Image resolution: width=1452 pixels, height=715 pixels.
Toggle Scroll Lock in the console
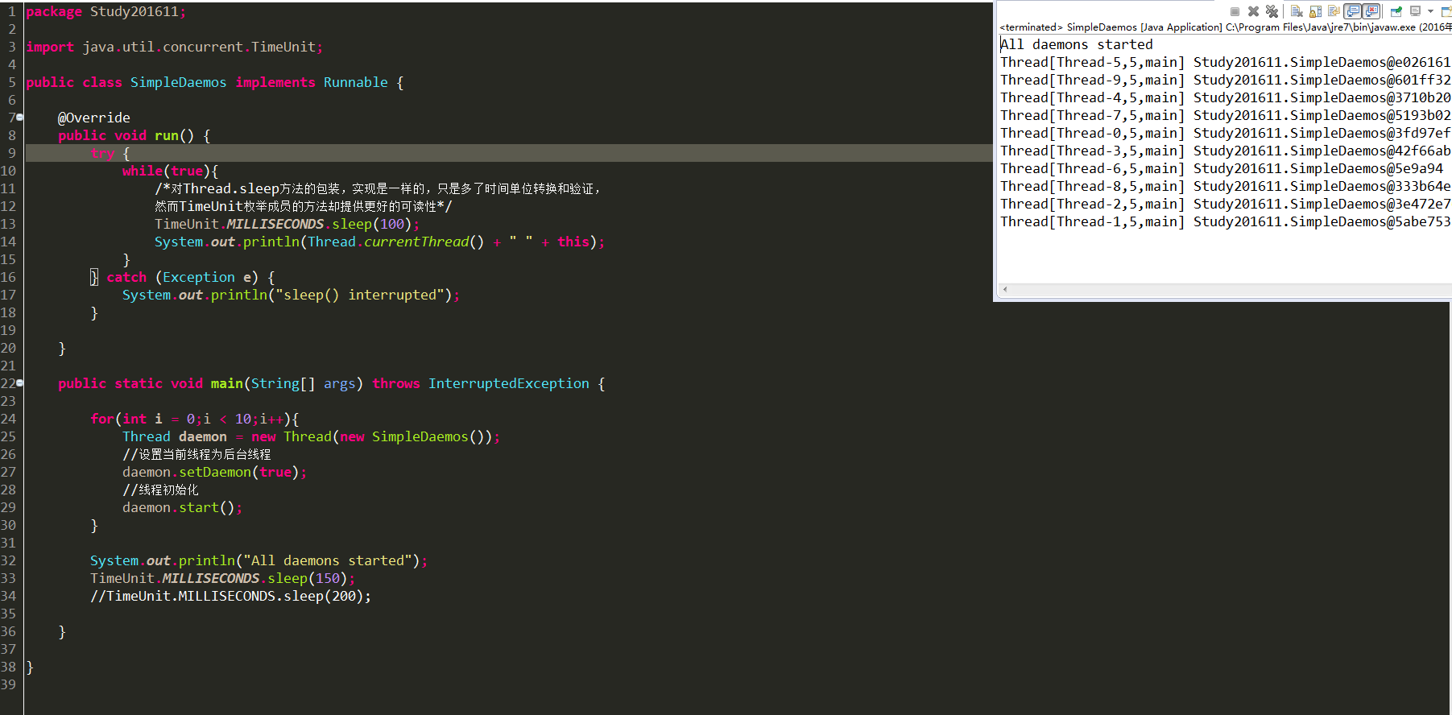click(x=1315, y=11)
